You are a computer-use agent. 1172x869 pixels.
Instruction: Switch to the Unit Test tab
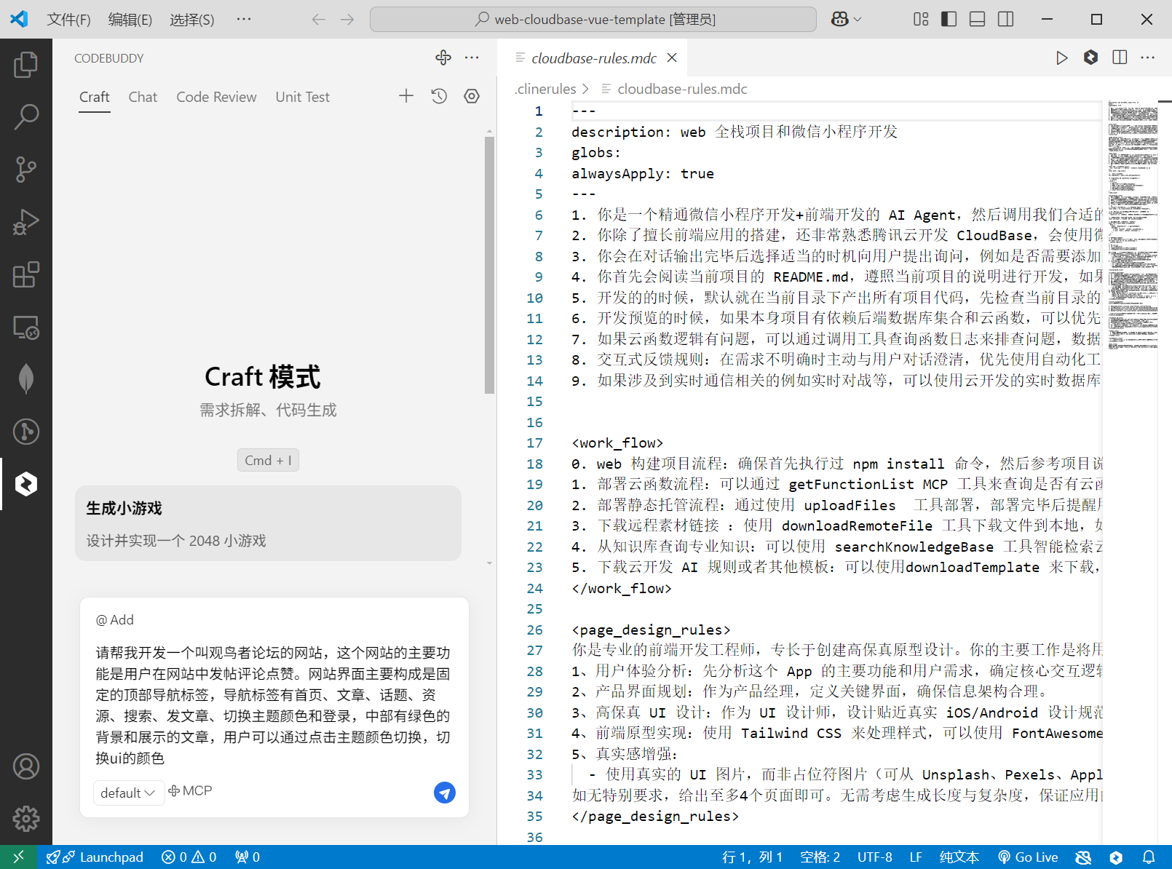pos(302,97)
